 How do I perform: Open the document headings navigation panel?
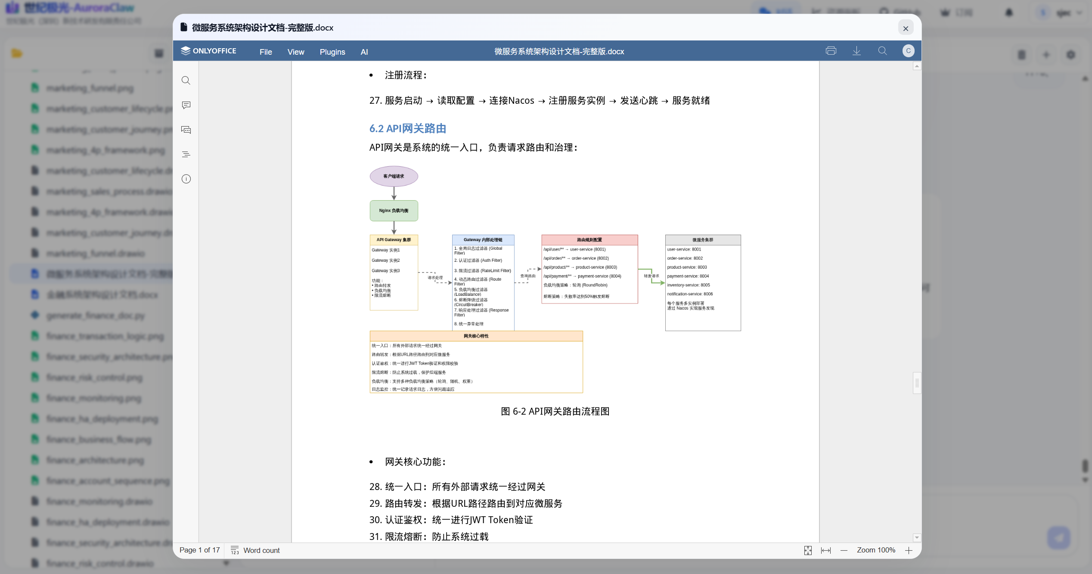tap(186, 154)
